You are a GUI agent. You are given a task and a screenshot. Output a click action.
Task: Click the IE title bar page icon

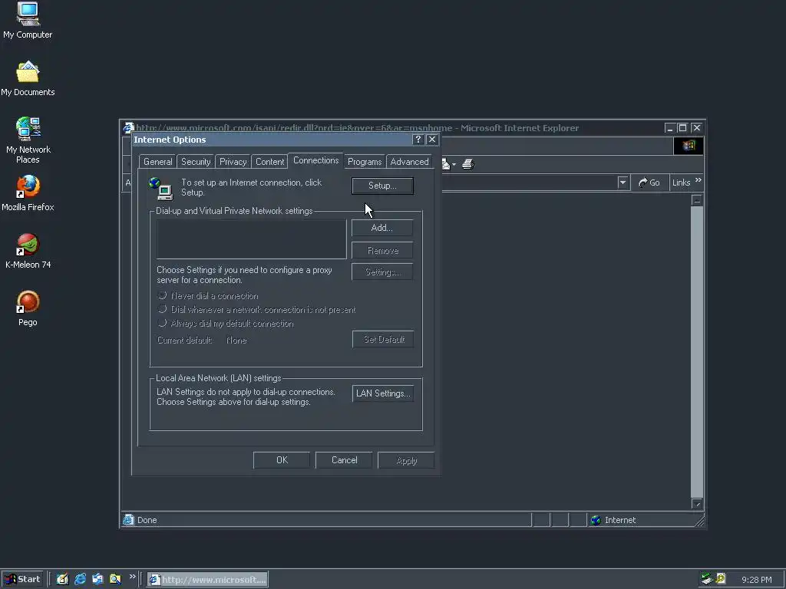point(128,128)
